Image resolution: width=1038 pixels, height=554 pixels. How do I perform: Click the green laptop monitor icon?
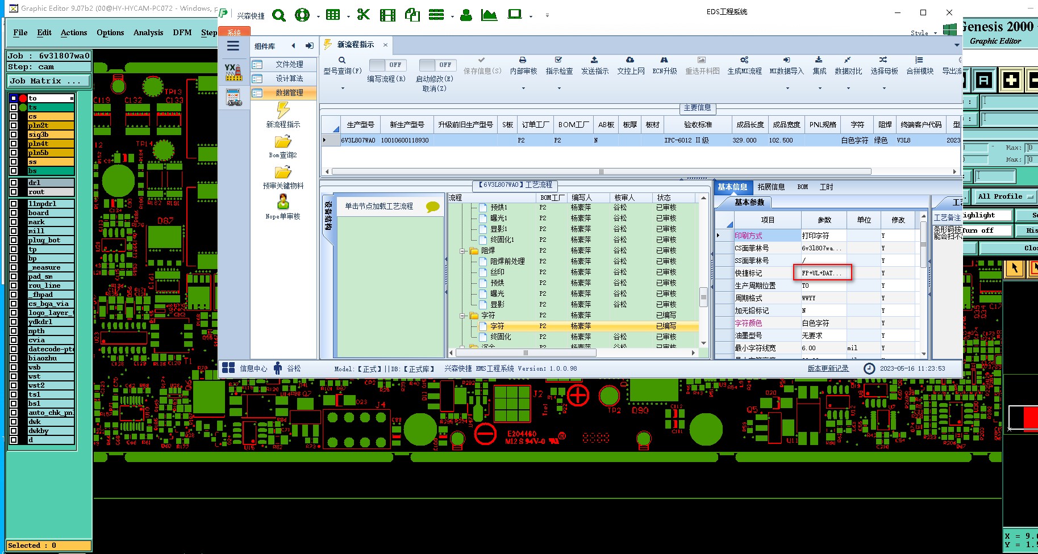click(515, 15)
